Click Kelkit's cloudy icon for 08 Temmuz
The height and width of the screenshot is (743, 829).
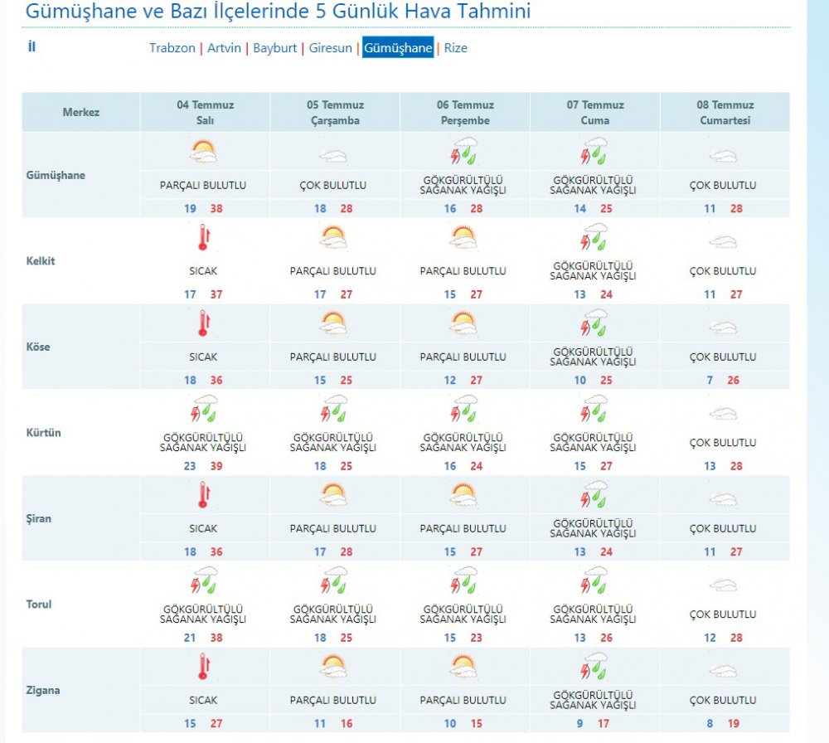click(x=724, y=242)
